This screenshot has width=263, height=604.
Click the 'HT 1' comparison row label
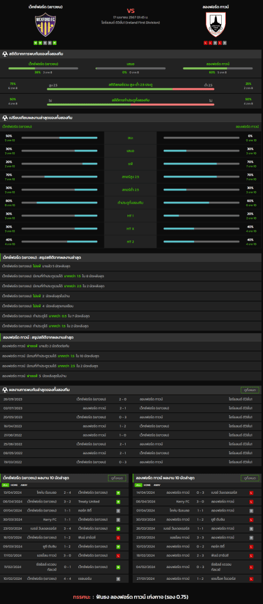pyautogui.click(x=130, y=216)
